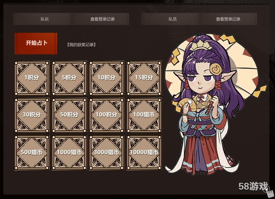Select the 队员 tab
Image resolution: width=275 pixels, height=199 pixels.
click(170, 19)
